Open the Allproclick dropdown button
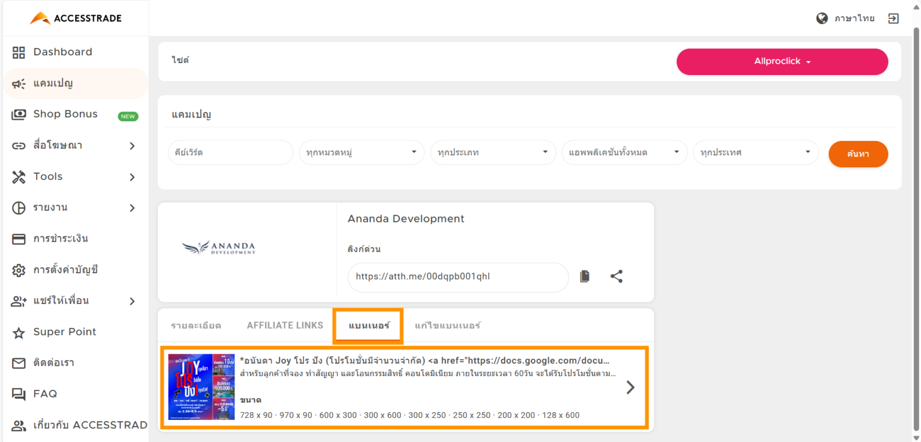The image size is (921, 442). point(782,61)
